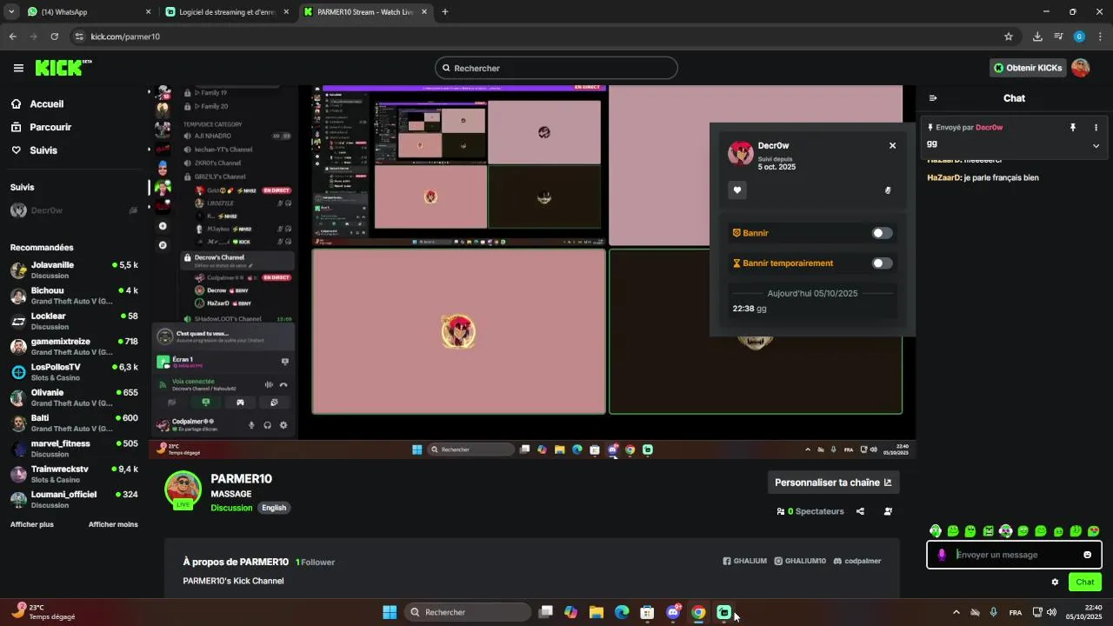Collapse the chat panel with arrow icon
1113x626 pixels.
pos(933,98)
